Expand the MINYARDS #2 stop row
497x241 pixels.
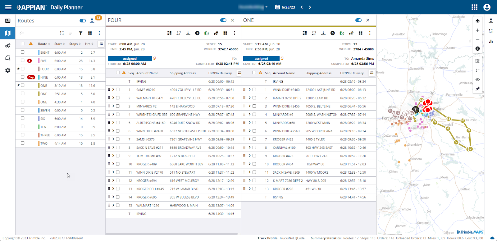pos(113,106)
